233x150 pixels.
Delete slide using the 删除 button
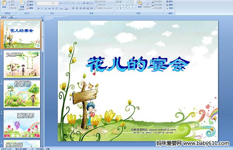[30, 8]
